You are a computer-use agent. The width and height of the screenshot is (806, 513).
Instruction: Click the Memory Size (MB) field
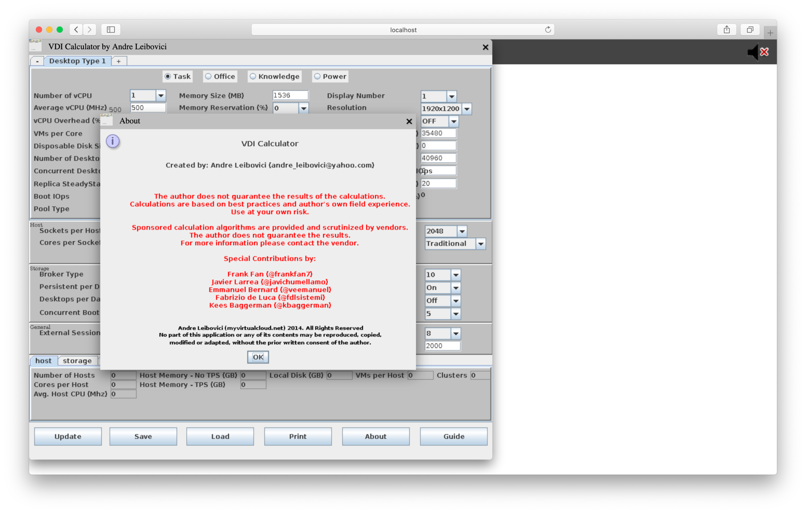290,95
